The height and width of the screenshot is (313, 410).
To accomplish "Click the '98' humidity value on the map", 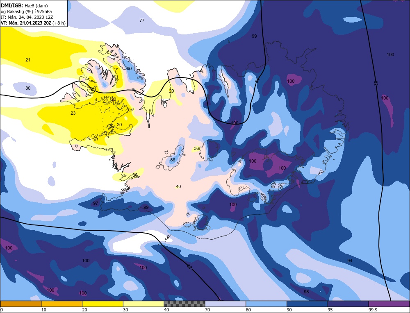I will pos(306,291).
